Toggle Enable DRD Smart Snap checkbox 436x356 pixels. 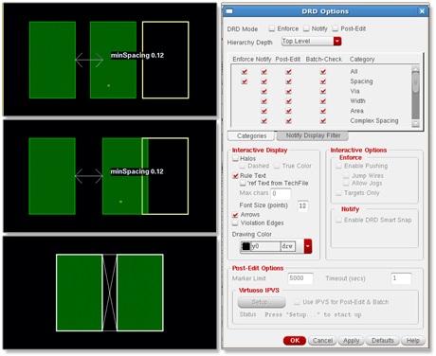tap(339, 220)
